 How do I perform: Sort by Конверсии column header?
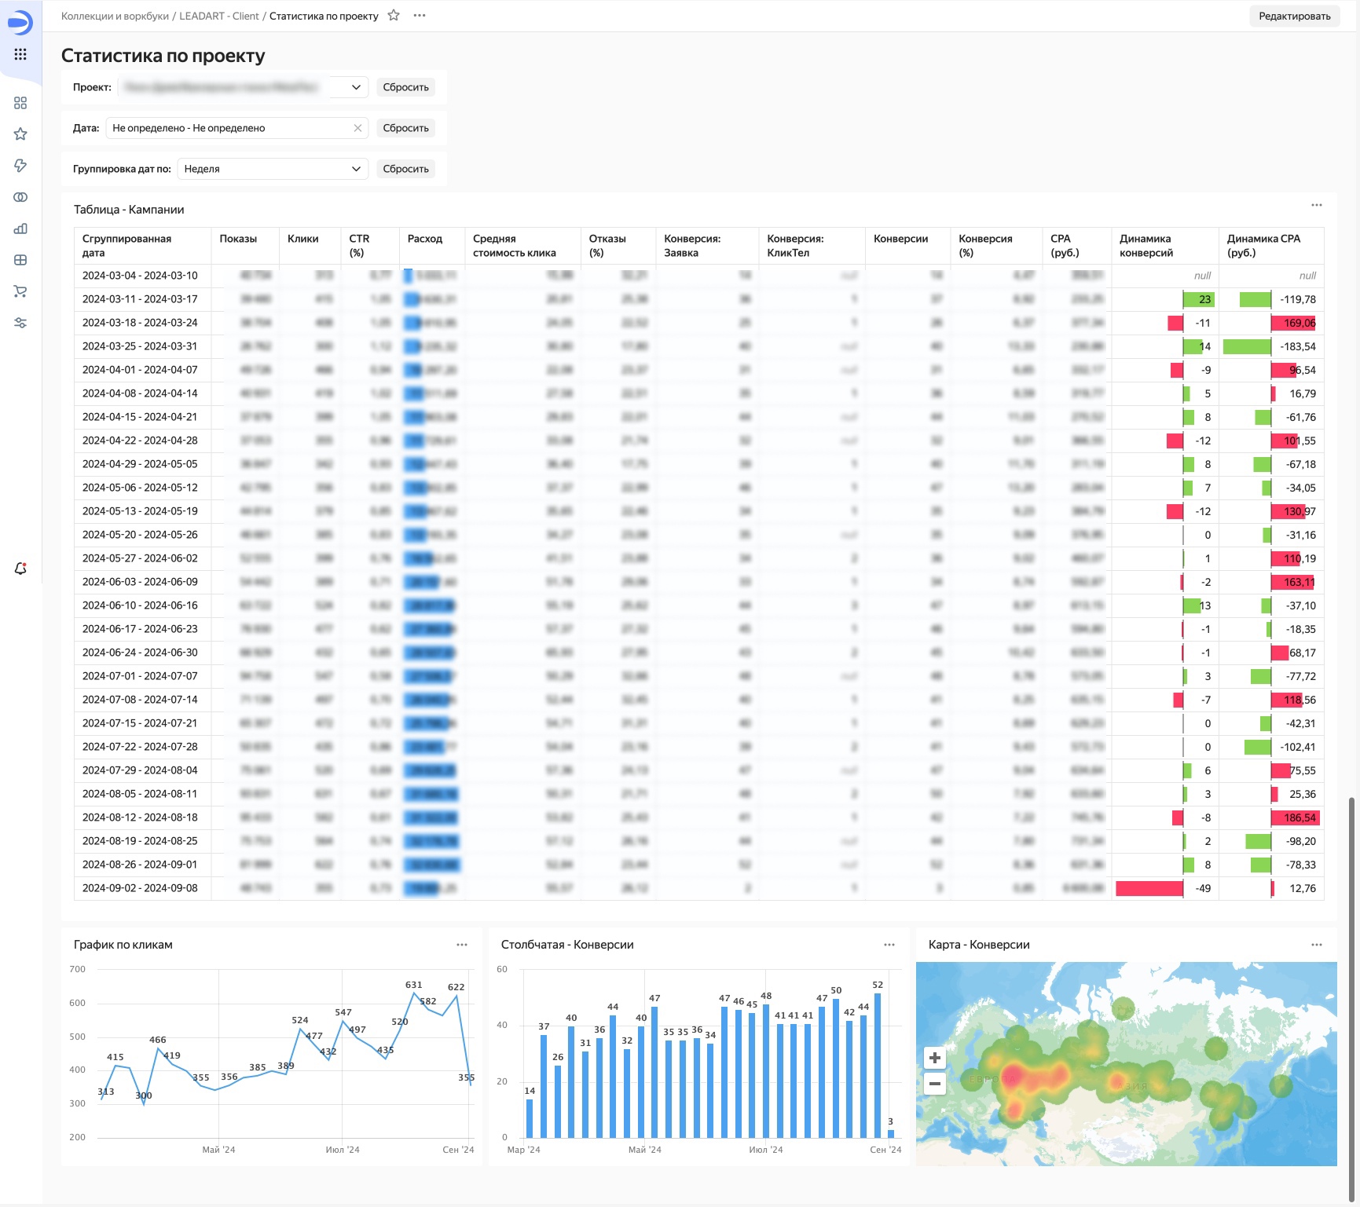coord(907,246)
